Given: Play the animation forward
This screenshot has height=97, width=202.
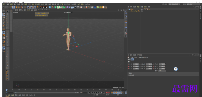Looking at the screenshot, I should [96, 92].
